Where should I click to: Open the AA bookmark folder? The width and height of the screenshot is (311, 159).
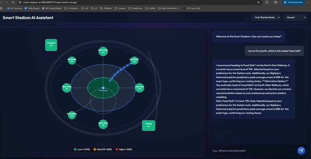pos(84,8)
